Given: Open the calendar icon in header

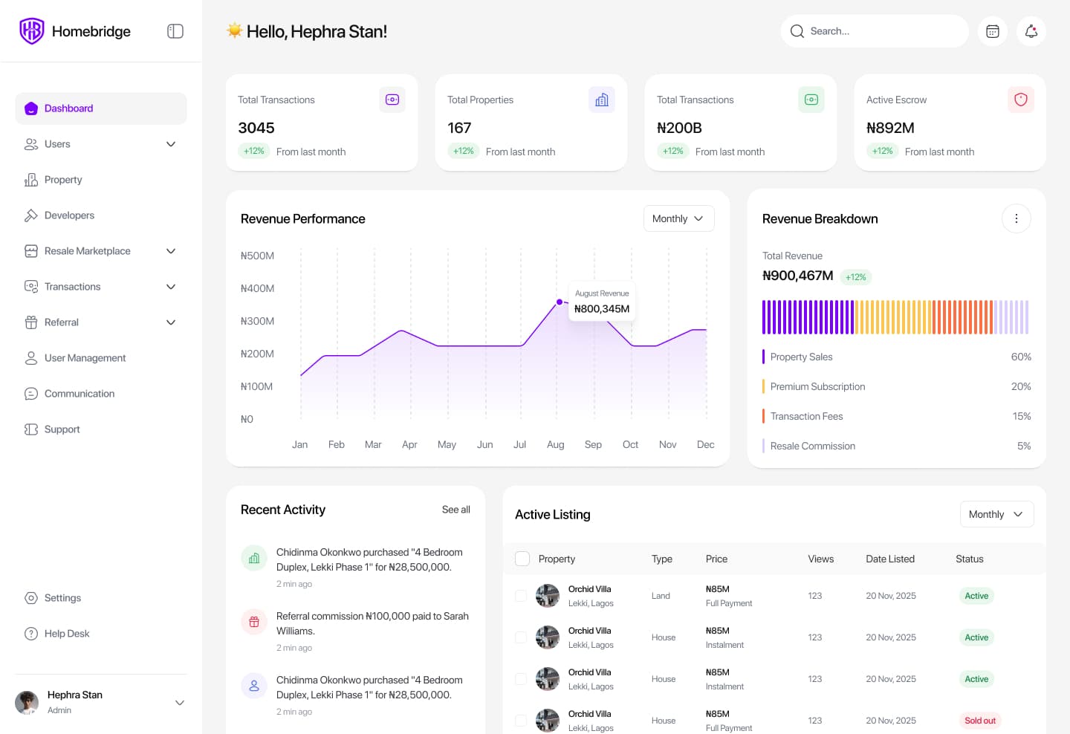Looking at the screenshot, I should 993,31.
